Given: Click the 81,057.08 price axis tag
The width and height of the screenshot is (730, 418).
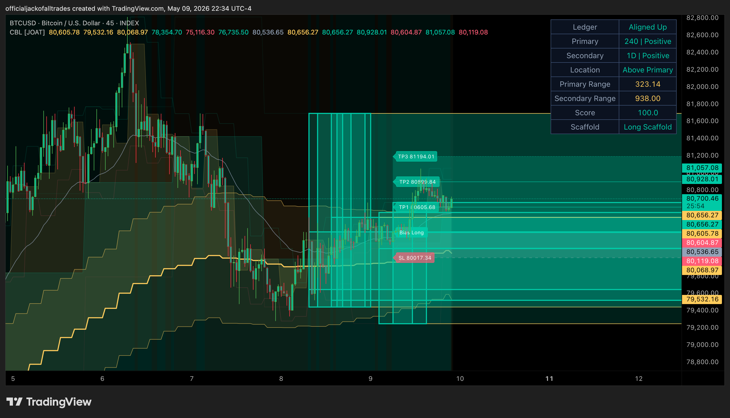Looking at the screenshot, I should tap(702, 168).
